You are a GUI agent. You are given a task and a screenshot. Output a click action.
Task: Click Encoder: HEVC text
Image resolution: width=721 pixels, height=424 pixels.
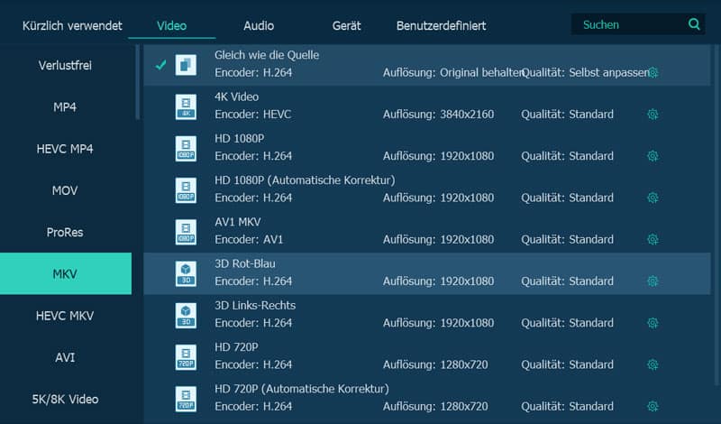tap(253, 115)
